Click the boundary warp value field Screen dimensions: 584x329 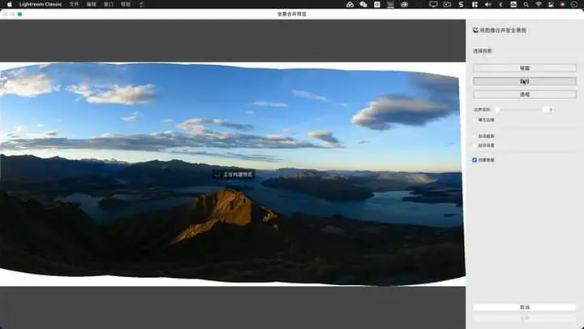[549, 109]
